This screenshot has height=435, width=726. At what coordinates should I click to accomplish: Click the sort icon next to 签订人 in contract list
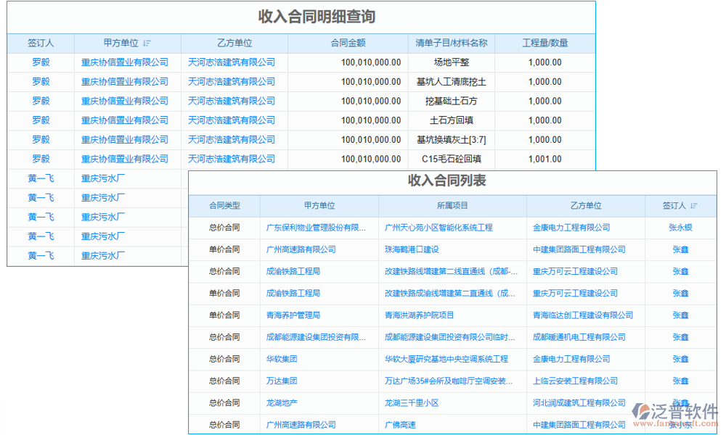point(695,205)
